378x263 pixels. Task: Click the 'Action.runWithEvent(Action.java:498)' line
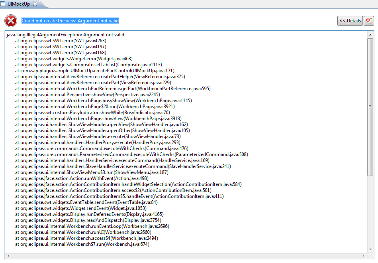[82, 178]
